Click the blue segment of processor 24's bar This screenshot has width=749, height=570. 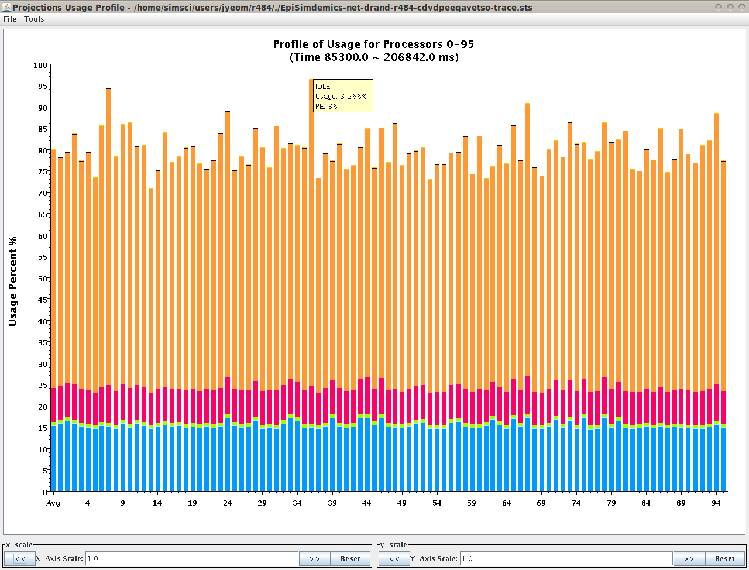(x=228, y=456)
